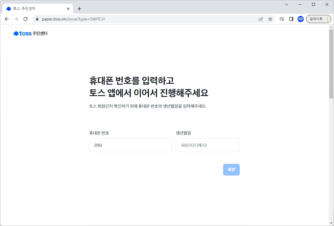Bookmark this page with the star
This screenshot has height=226, width=334.
coord(270,19)
